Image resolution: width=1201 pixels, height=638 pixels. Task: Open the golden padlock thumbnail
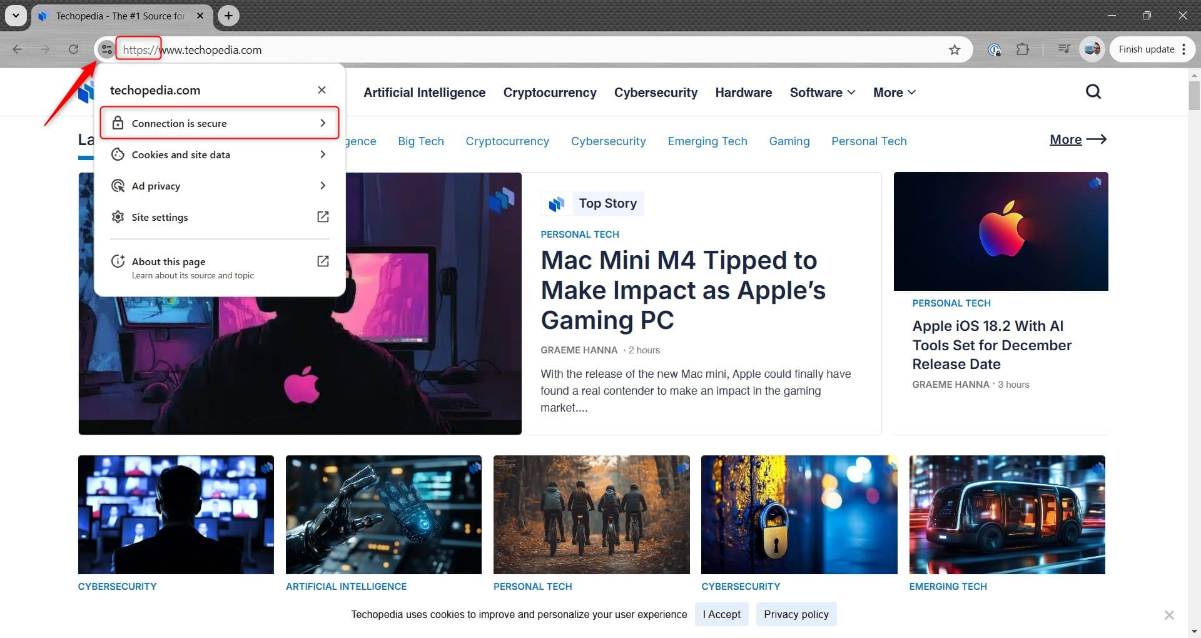[x=799, y=515]
